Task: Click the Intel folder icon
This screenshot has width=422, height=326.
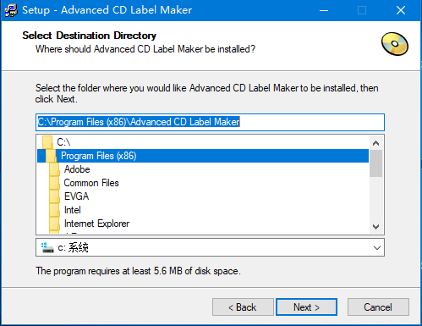Action: 54,210
